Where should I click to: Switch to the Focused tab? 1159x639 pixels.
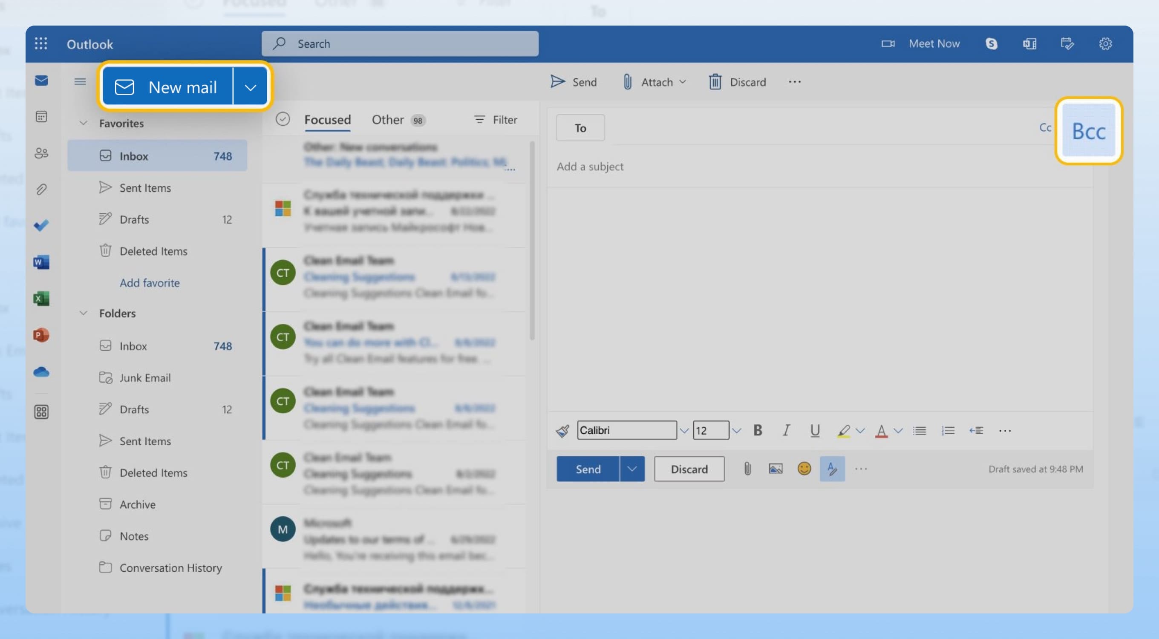point(327,119)
